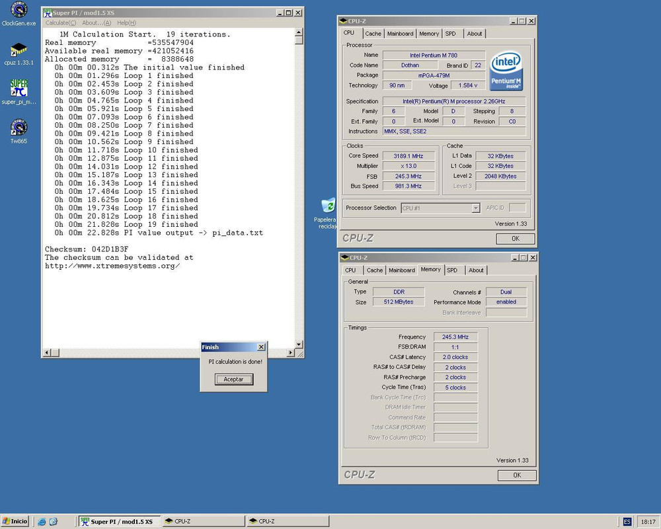Viewport: 661px width, 529px height.
Task: Click the Bus Speed value 981.3 MHz
Action: [408, 186]
